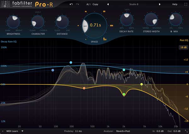
Task: Click the LIVELY label above Character
Action: click(x=38, y=12)
